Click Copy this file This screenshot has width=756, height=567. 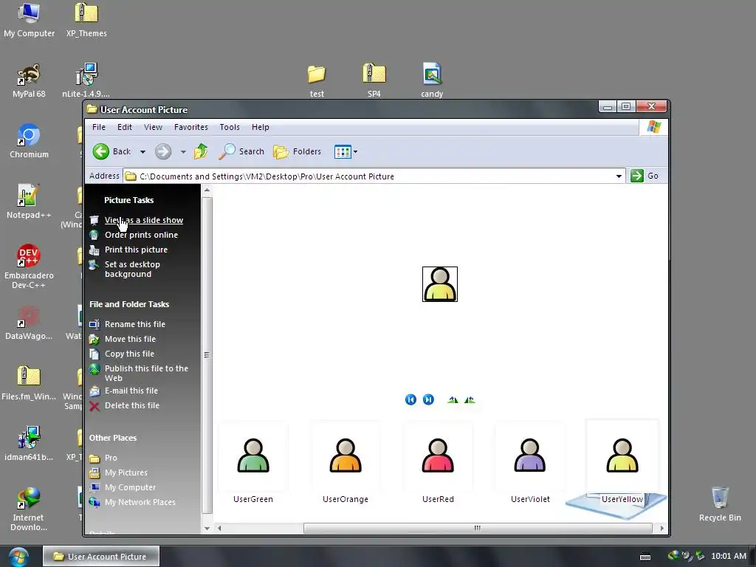point(129,354)
